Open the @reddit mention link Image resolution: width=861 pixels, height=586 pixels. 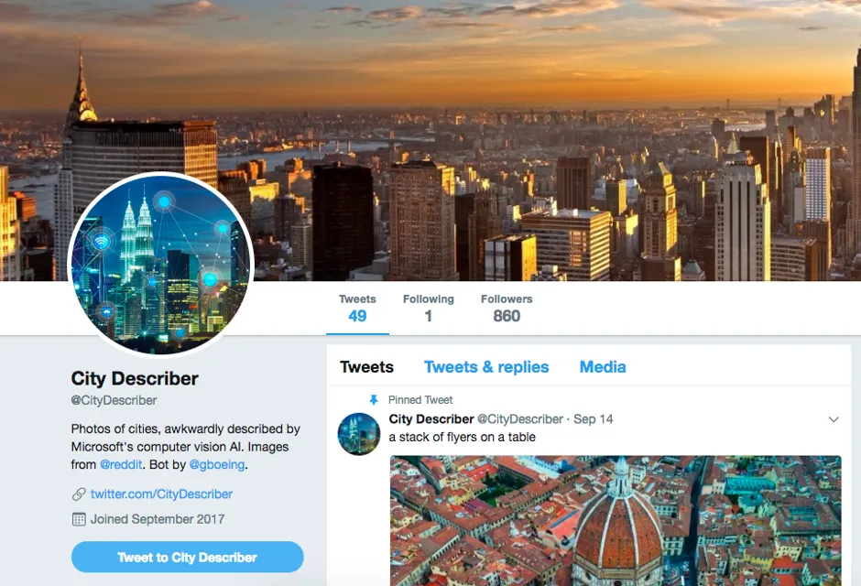click(x=121, y=465)
